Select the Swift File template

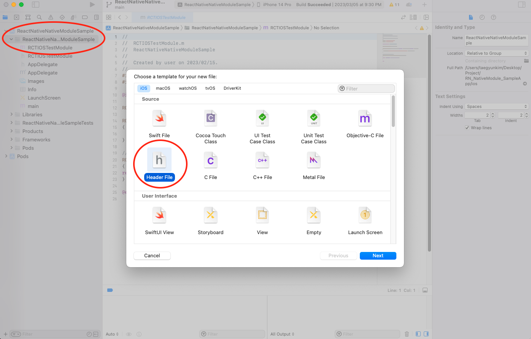click(159, 124)
